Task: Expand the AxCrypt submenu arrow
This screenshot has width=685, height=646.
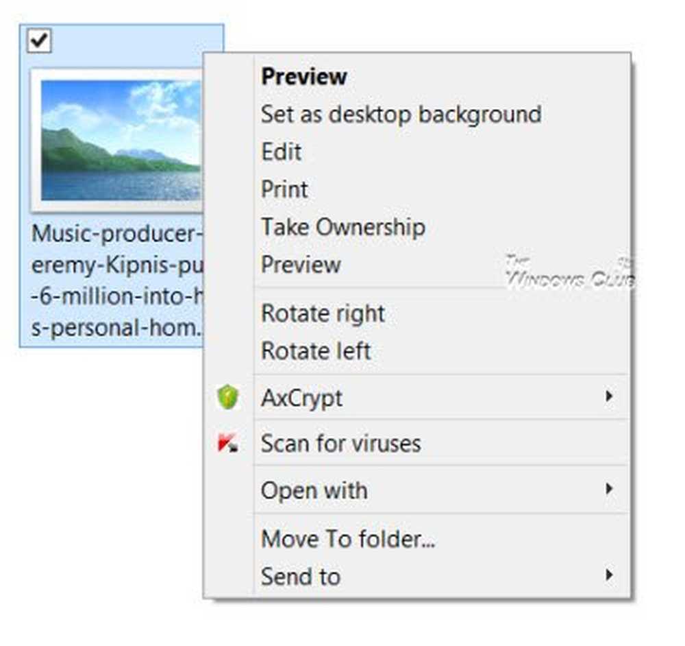Action: point(608,397)
